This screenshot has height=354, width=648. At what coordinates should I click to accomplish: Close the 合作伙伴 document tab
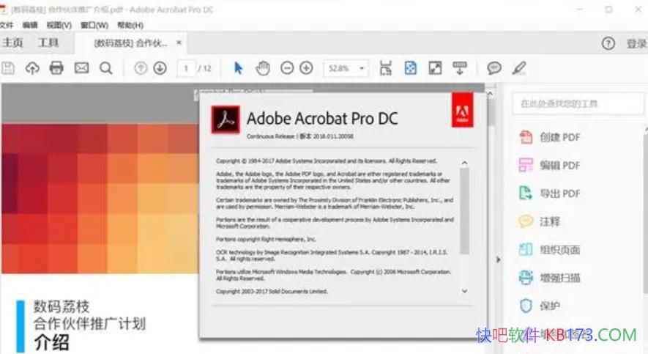(179, 43)
